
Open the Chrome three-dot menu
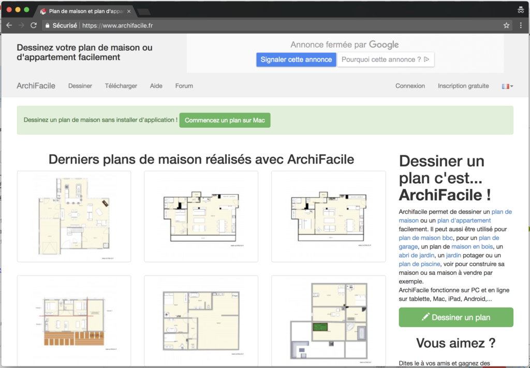click(x=521, y=25)
